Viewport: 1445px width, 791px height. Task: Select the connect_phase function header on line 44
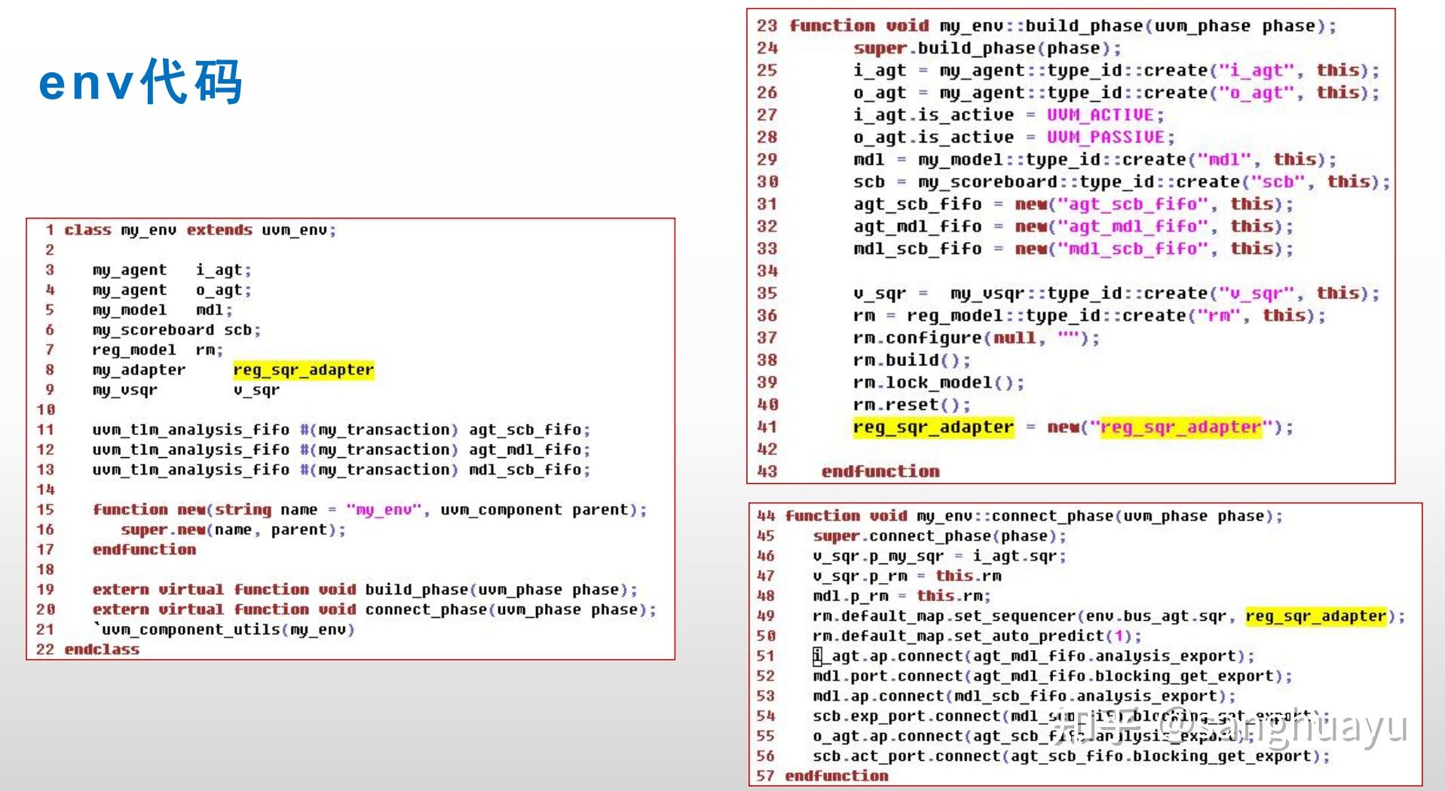coord(1033,515)
